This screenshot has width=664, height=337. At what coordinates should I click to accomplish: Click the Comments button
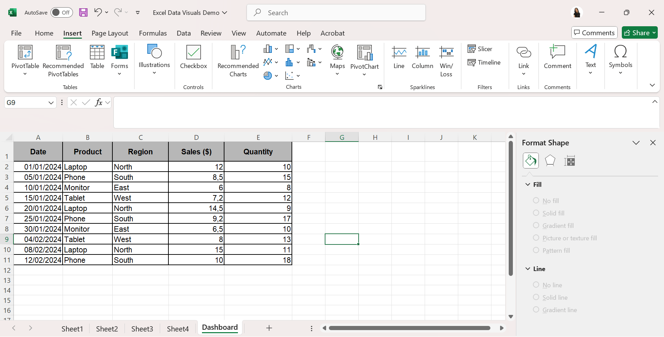click(594, 33)
